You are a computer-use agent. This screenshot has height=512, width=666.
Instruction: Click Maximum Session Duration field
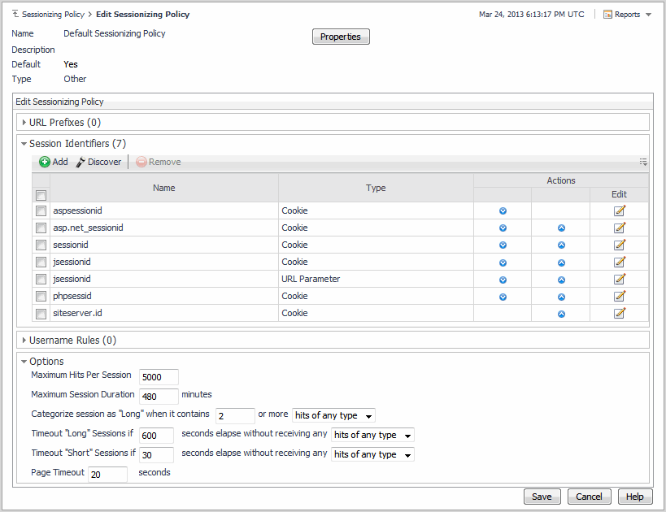[x=159, y=397]
